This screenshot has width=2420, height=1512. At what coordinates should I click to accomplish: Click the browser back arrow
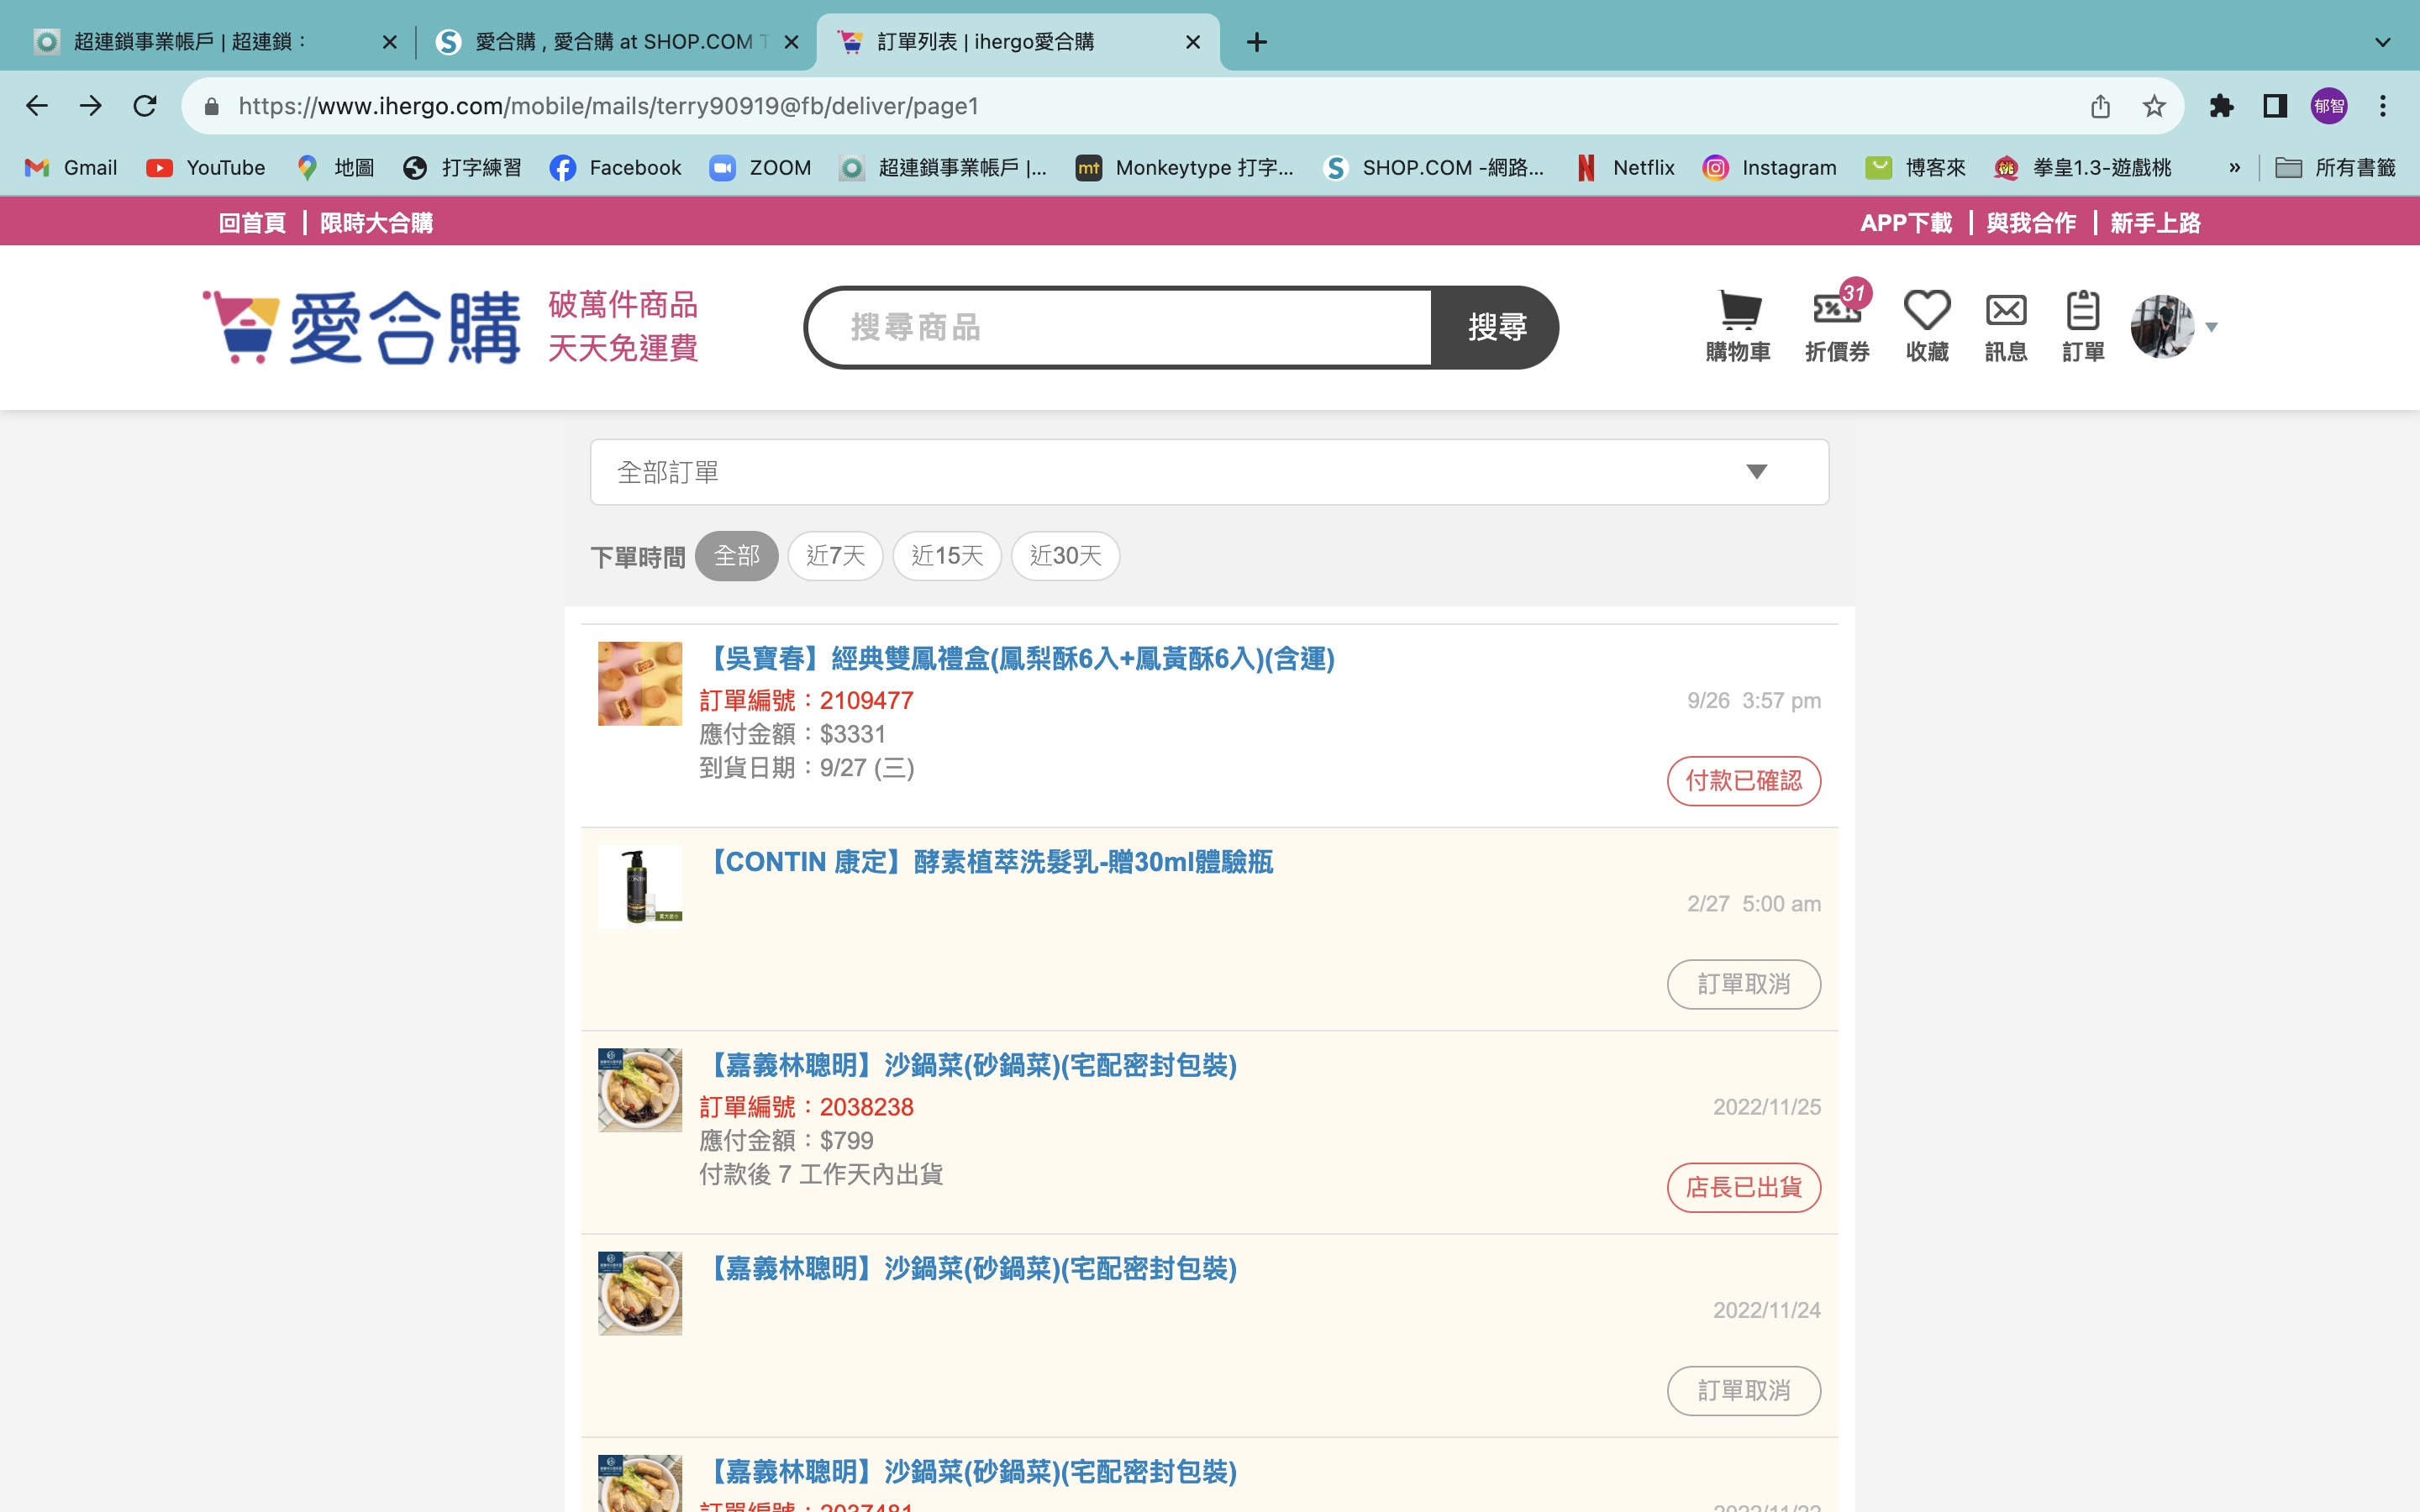[37, 106]
